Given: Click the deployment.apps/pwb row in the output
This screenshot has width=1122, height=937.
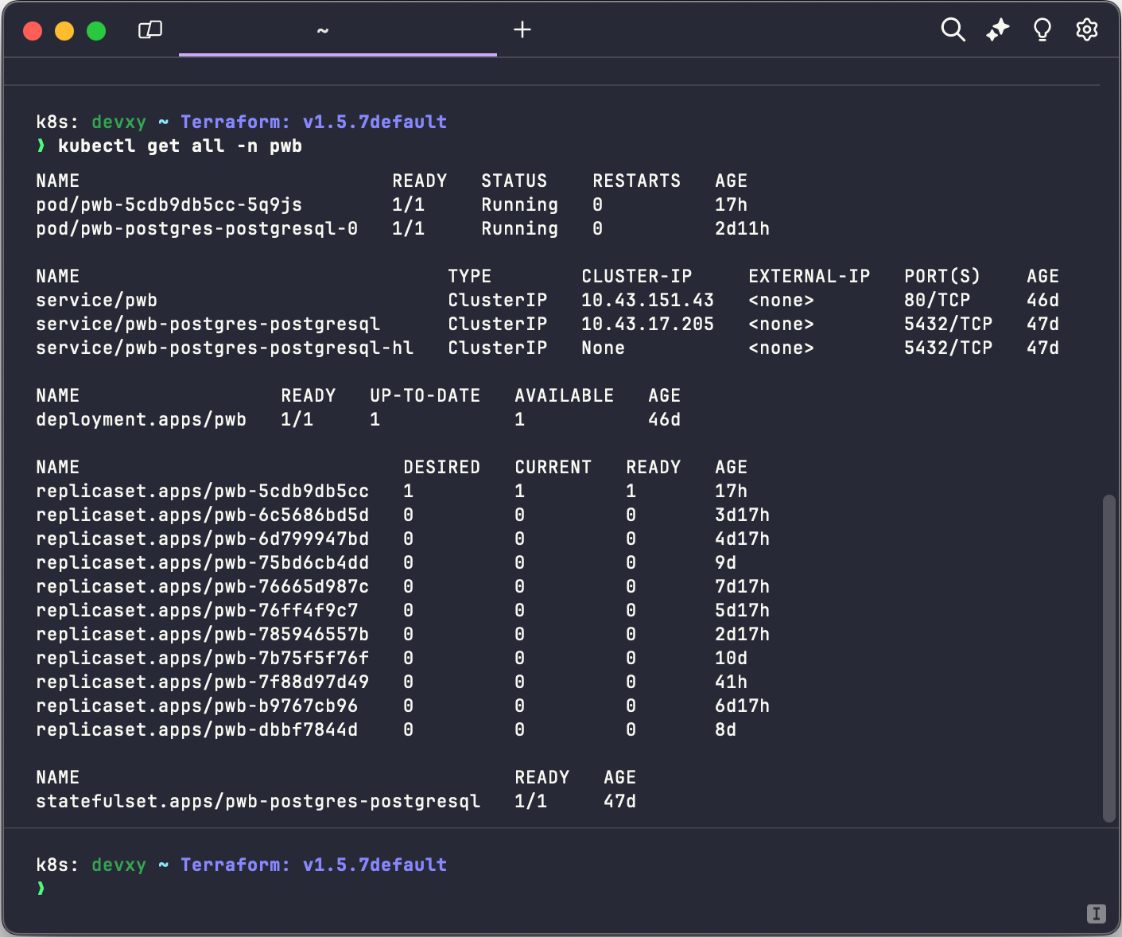Looking at the screenshot, I should (141, 419).
